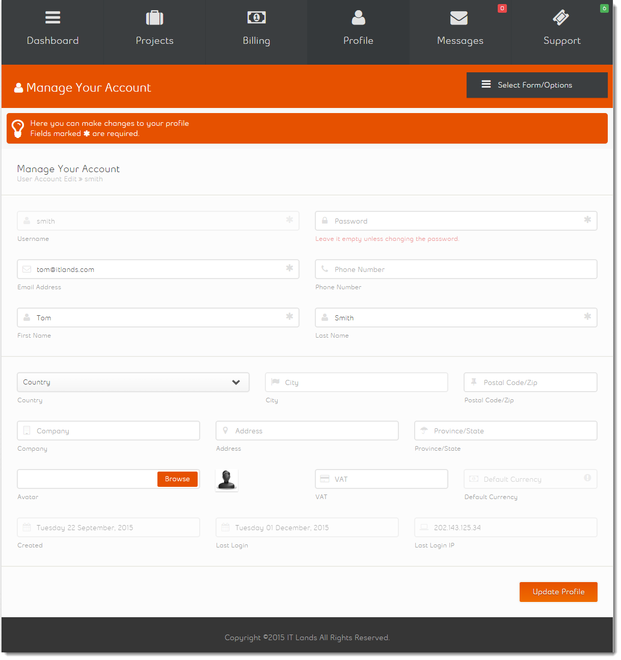Click the money icon in Default Currency field
The height and width of the screenshot is (660, 621).
(474, 479)
